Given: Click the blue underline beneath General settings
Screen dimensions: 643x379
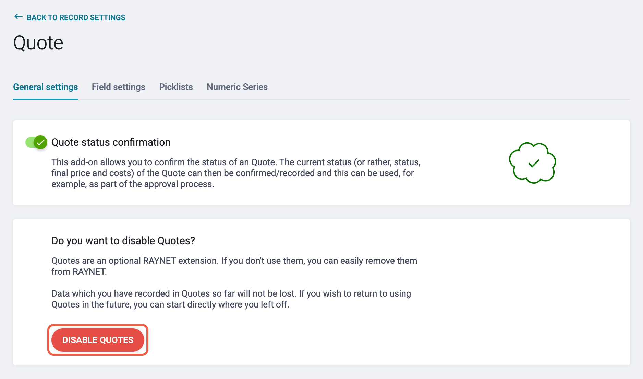Looking at the screenshot, I should [46, 99].
